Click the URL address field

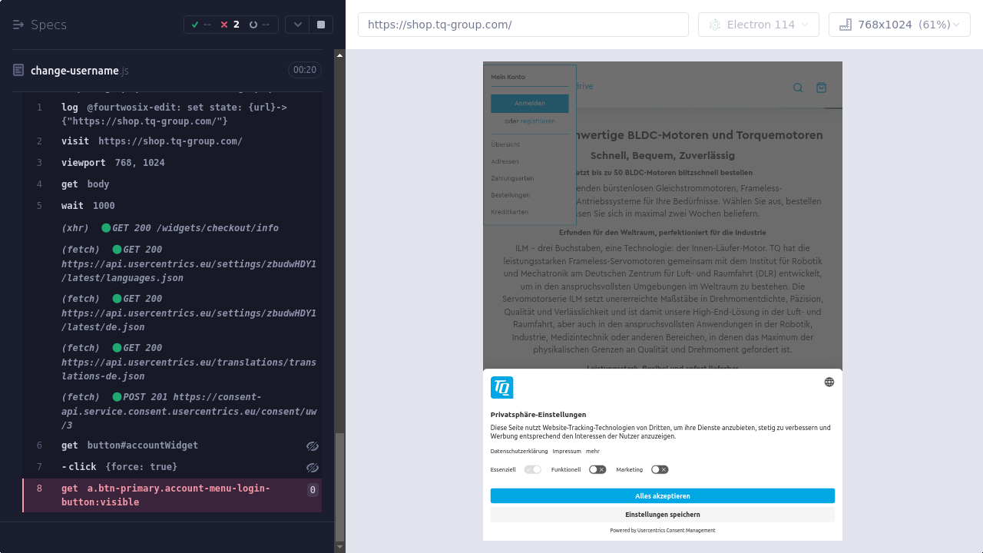click(522, 25)
